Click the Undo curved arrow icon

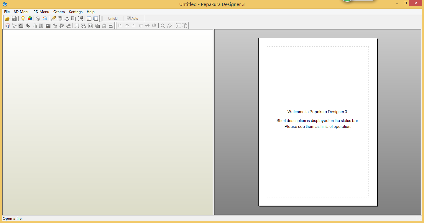(x=62, y=26)
